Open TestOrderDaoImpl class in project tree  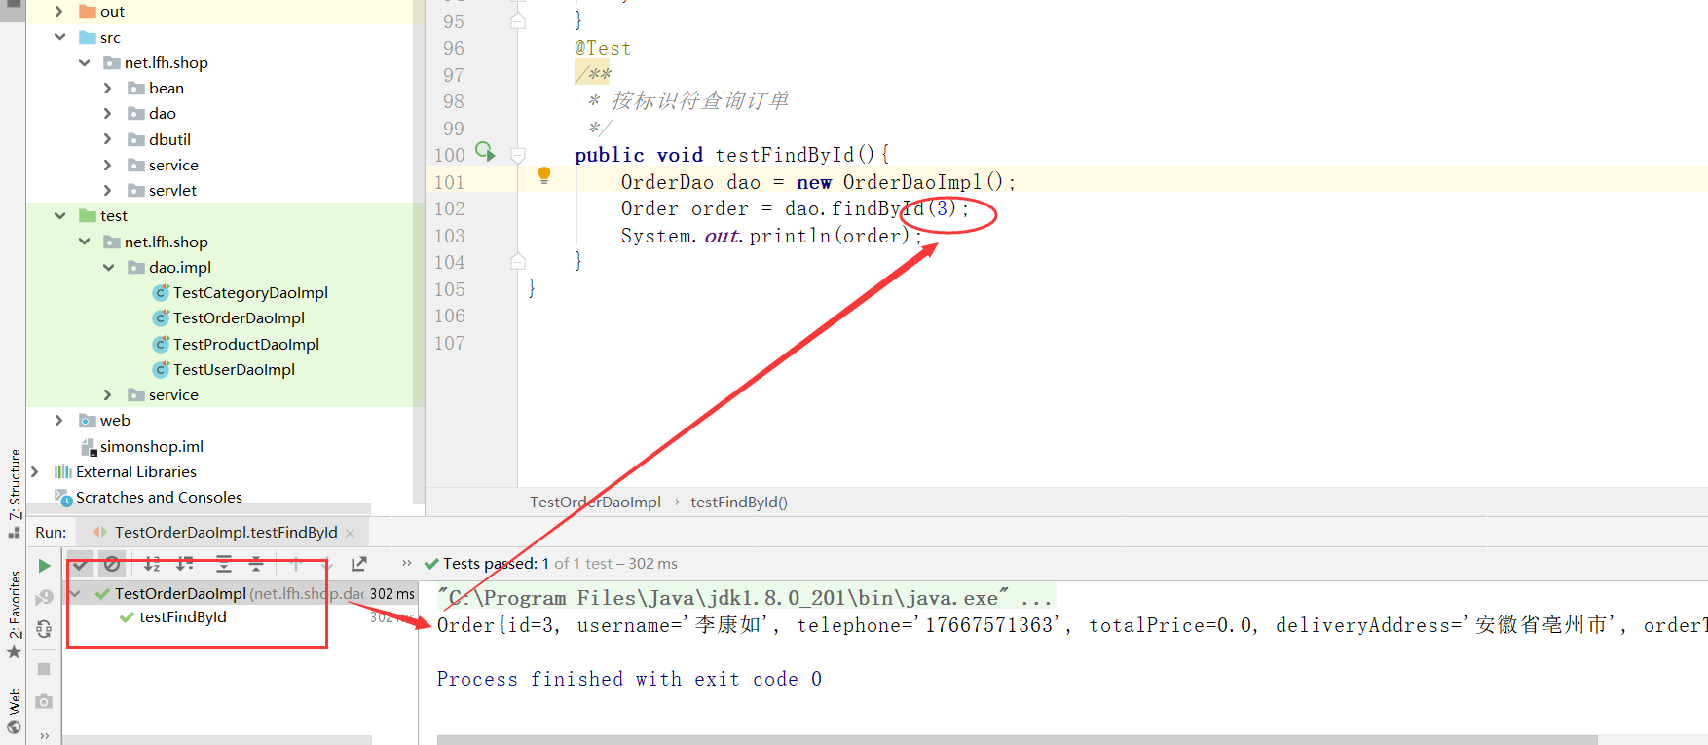239,317
